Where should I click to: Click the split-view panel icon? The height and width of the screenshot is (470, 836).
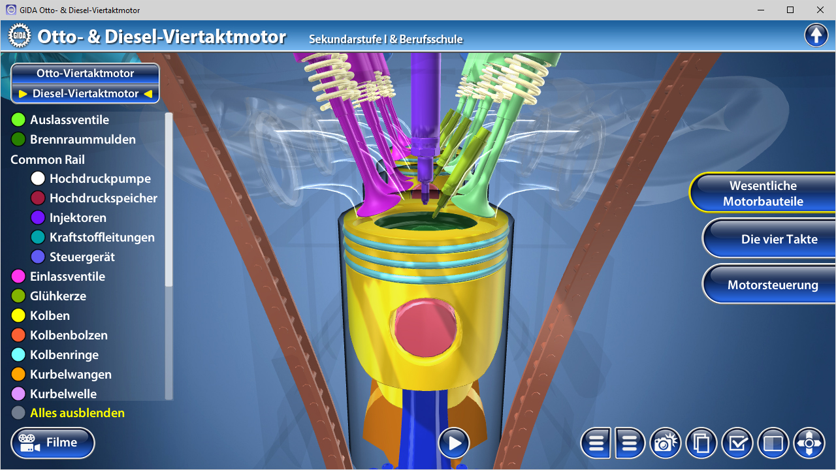click(773, 444)
